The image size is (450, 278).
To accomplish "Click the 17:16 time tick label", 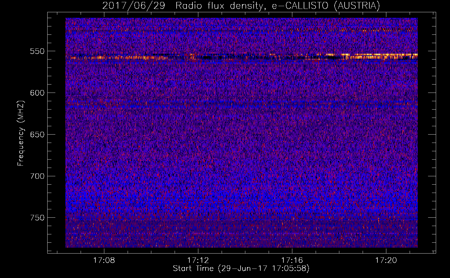I will tap(292, 260).
